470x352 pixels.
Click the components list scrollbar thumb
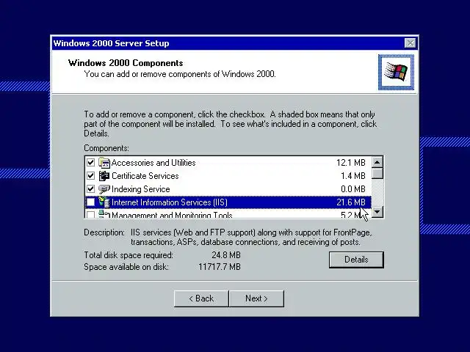coord(377,173)
